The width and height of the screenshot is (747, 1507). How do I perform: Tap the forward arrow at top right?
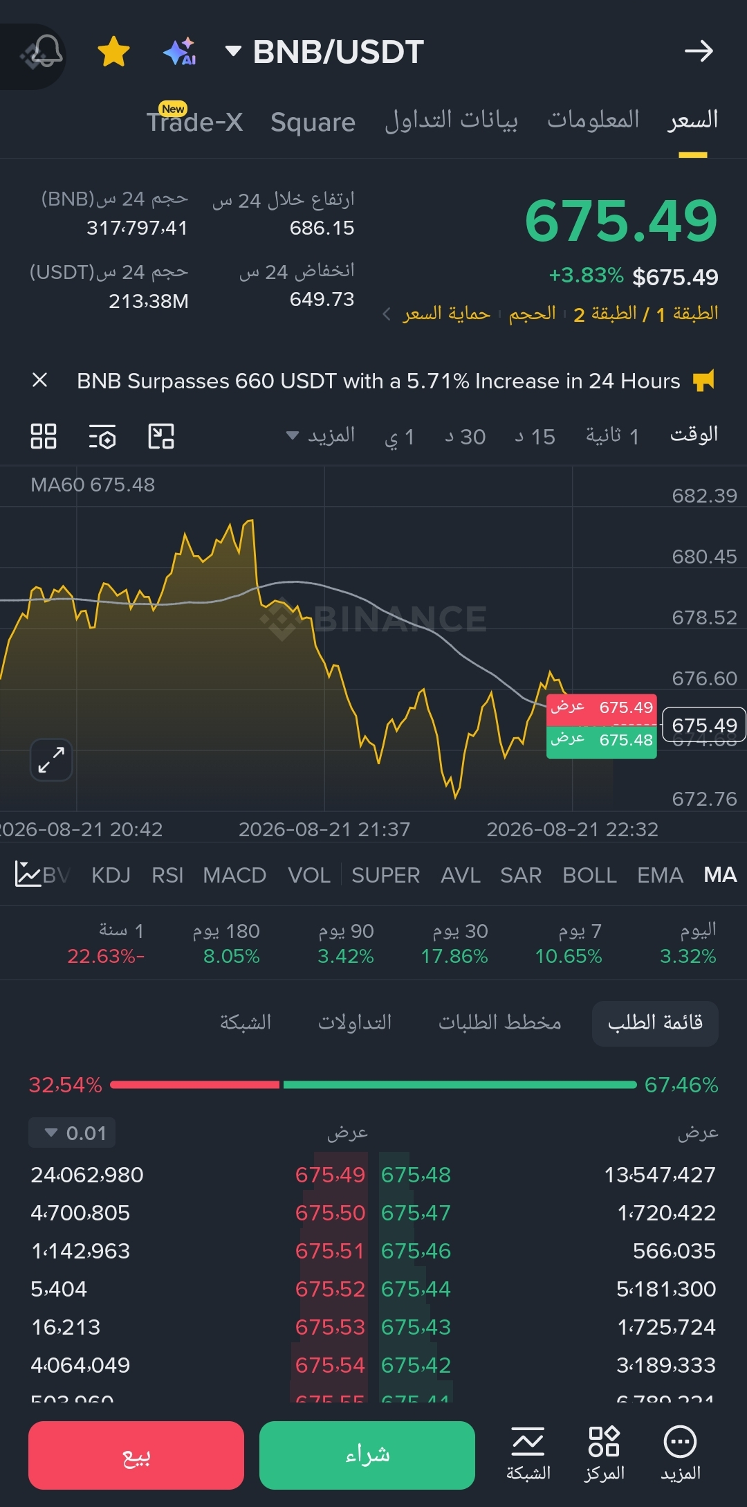coord(699,51)
